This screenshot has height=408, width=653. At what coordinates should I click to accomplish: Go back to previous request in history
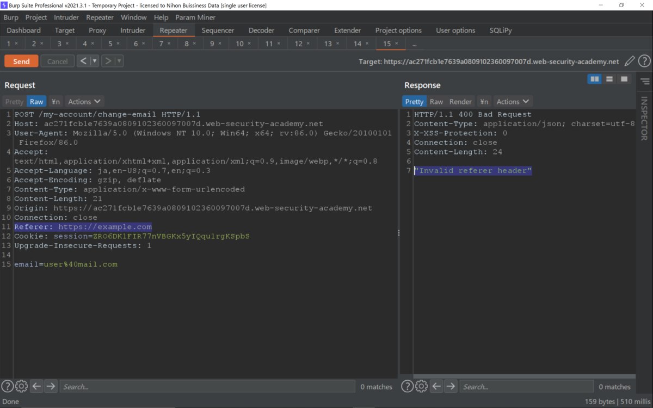pos(83,61)
